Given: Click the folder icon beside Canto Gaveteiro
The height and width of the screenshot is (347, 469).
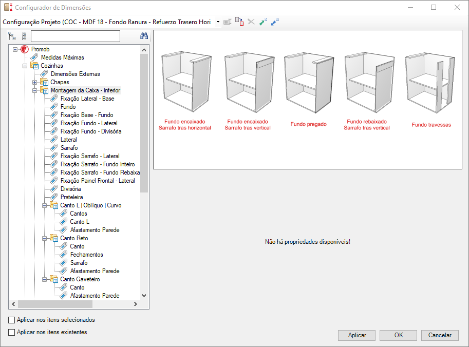Looking at the screenshot, I should (x=54, y=279).
